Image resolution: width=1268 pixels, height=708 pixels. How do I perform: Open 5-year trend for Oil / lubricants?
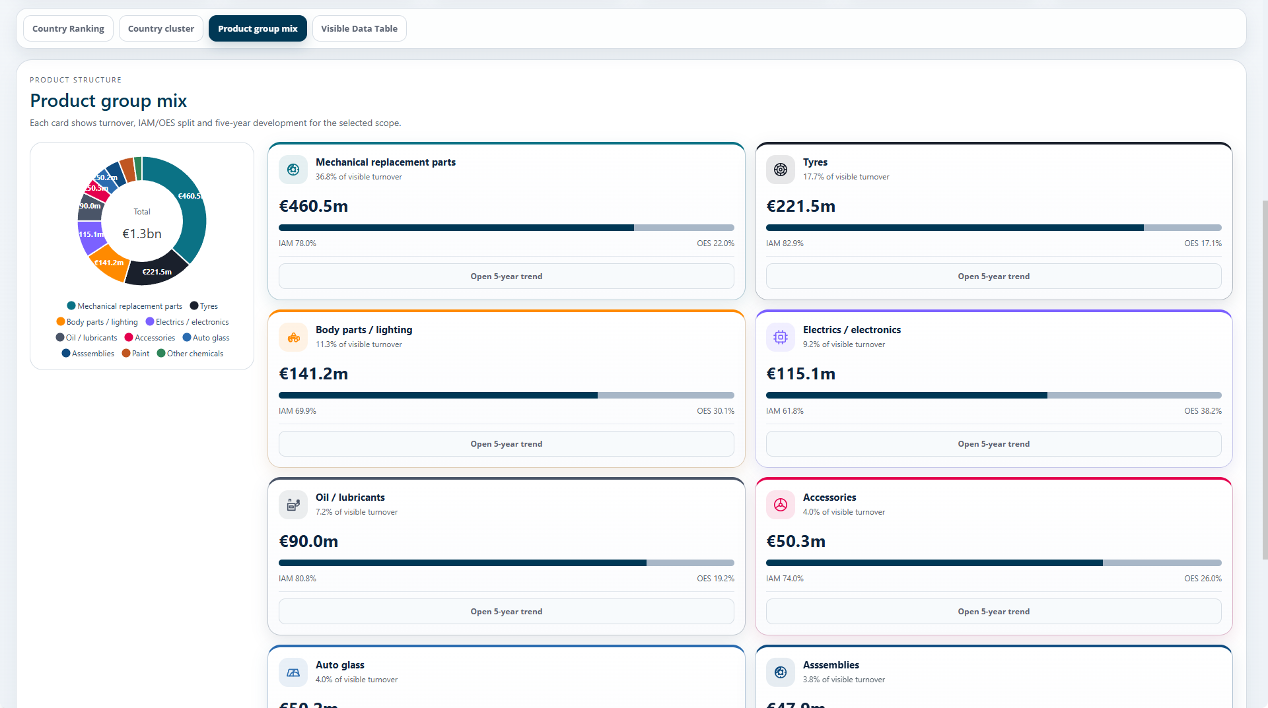(x=507, y=612)
